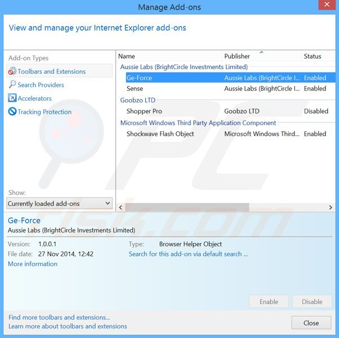Viewport: 339px width, 338px height.
Task: Click the horizontal scrollbar in add-on list
Action: (226, 207)
